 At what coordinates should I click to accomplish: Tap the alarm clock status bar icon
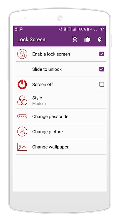(x=61, y=29)
